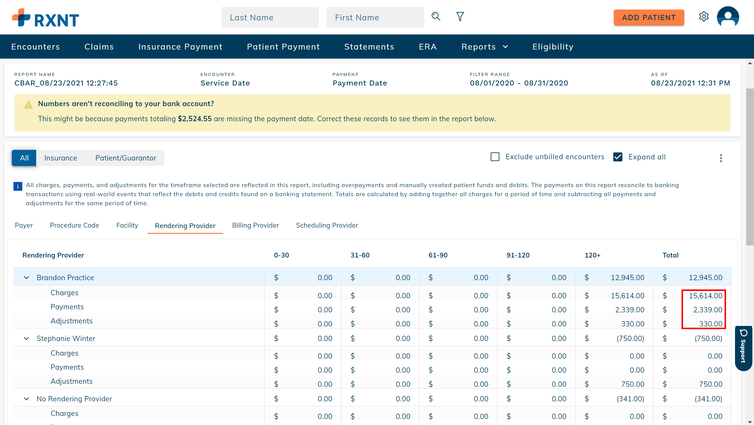Select the 2,339.00 payments total cell
Image resolution: width=754 pixels, height=425 pixels.
[x=707, y=310]
